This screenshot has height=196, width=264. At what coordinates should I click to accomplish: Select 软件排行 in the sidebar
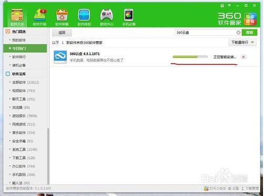(x=19, y=57)
